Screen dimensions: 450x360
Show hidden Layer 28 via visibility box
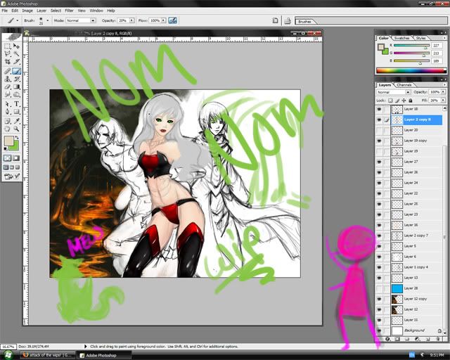(x=380, y=288)
